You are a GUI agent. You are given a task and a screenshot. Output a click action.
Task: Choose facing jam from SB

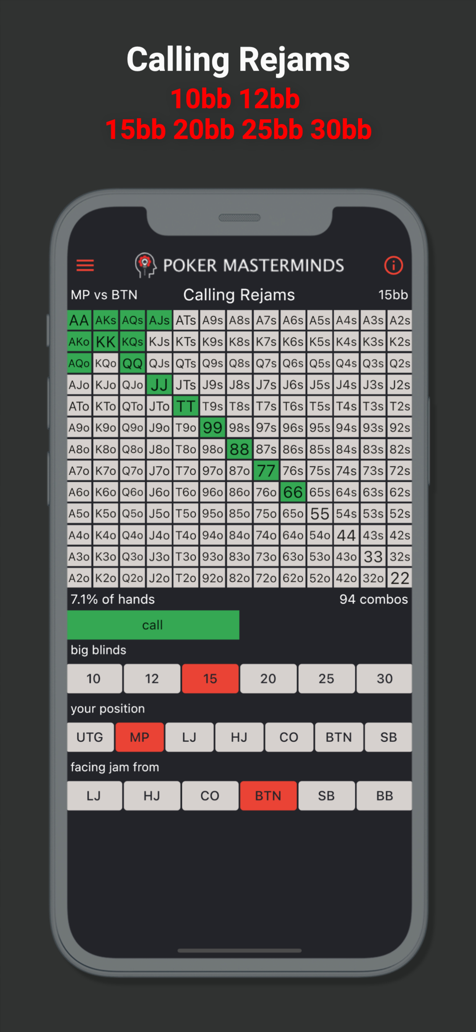(x=327, y=795)
